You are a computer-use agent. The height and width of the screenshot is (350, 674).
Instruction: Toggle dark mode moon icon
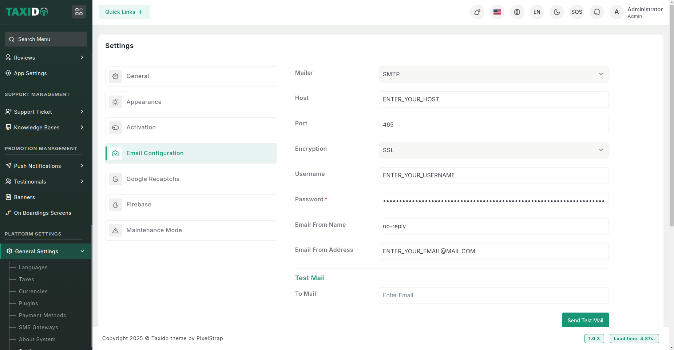click(x=557, y=12)
